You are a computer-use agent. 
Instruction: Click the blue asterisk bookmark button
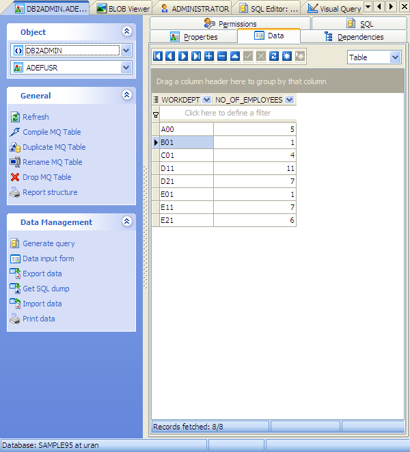[287, 56]
